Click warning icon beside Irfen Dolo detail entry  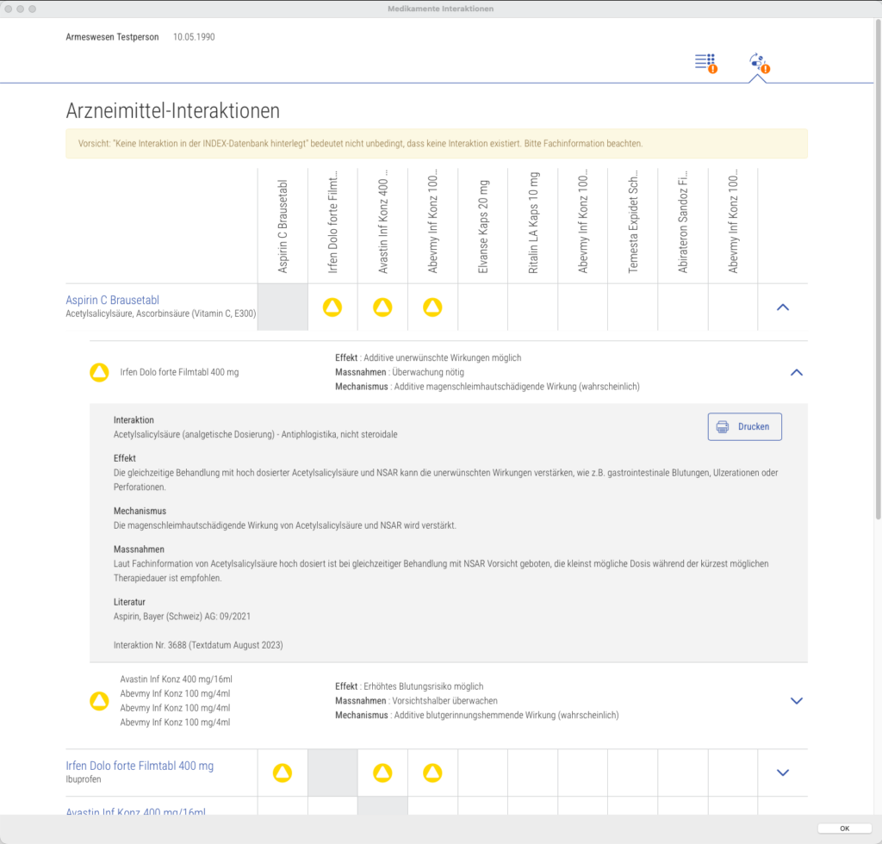point(100,372)
